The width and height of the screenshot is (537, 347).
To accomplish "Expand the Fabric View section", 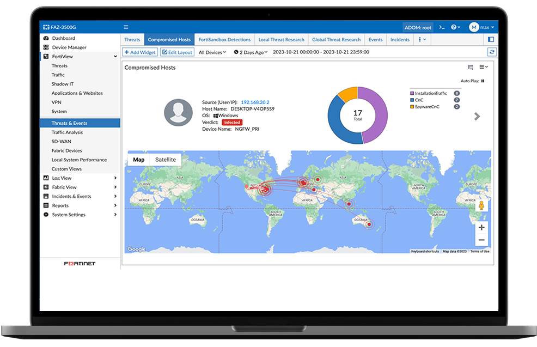I will point(115,187).
